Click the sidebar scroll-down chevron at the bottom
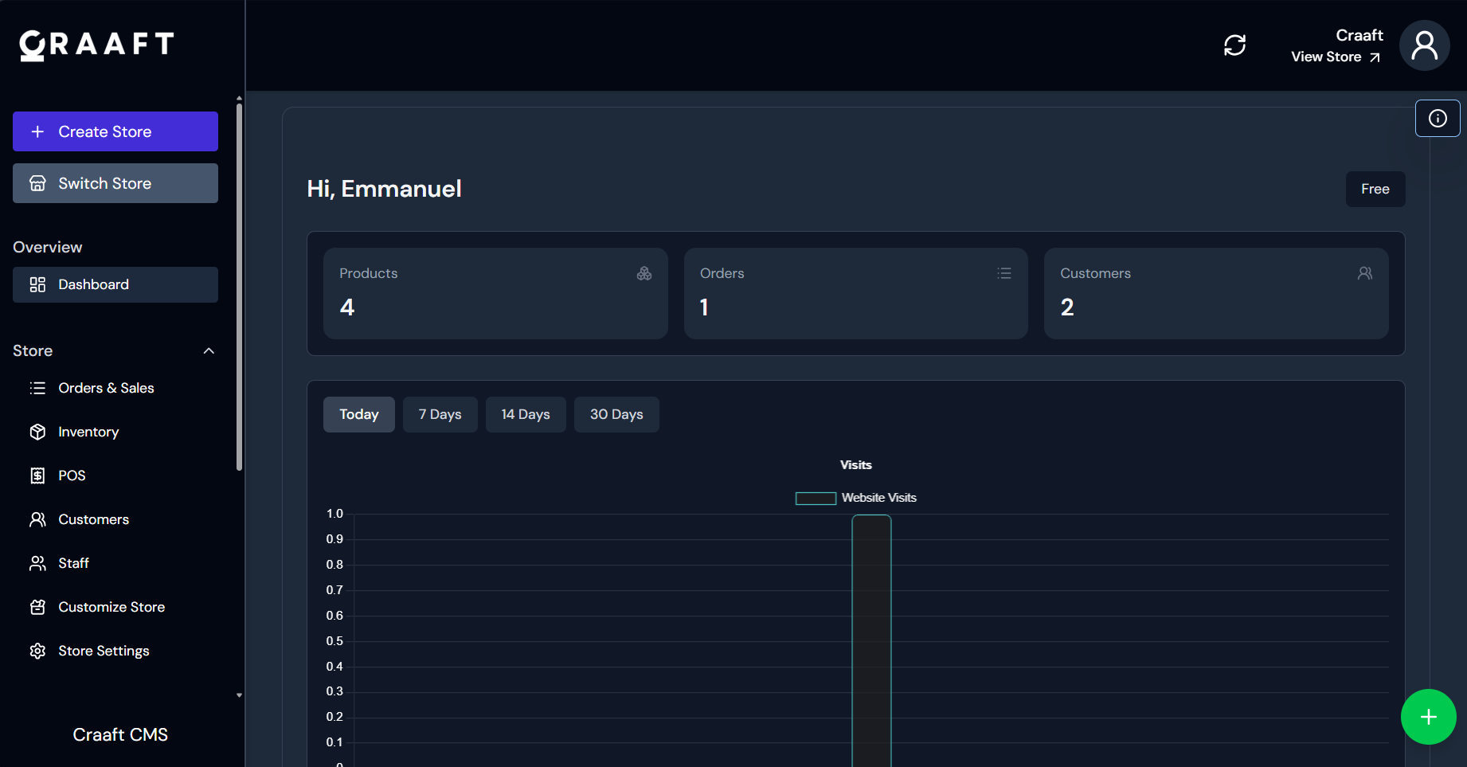Image resolution: width=1467 pixels, height=767 pixels. tap(239, 695)
